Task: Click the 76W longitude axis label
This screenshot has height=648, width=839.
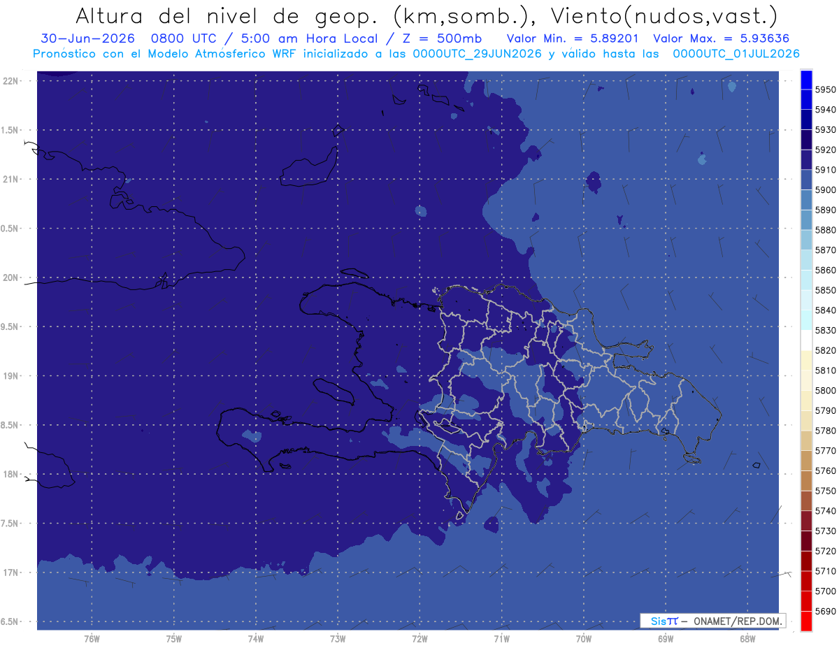Action: (92, 639)
